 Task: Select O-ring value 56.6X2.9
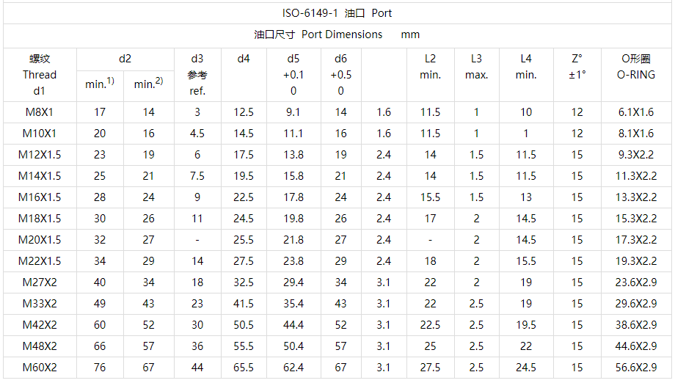(x=636, y=368)
